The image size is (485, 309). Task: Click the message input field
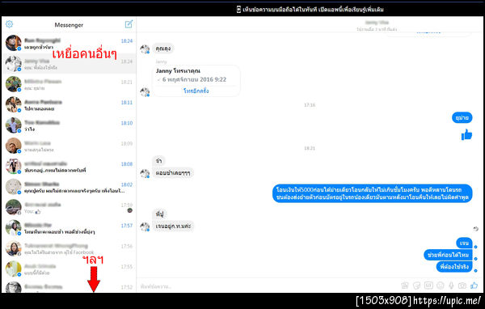[266, 286]
